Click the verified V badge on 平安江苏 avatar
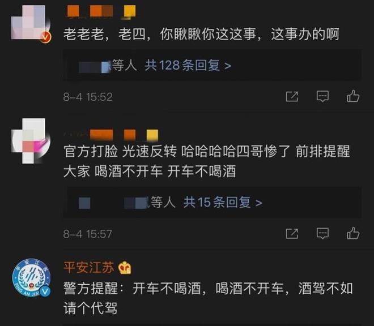 point(45,291)
